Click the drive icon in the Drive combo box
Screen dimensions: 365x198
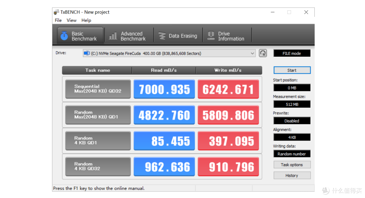(87, 53)
